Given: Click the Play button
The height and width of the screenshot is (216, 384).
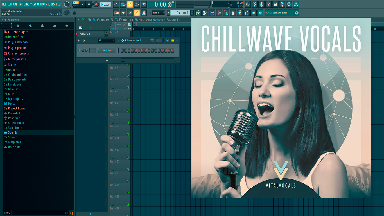Looking at the screenshot, I should [82, 4].
